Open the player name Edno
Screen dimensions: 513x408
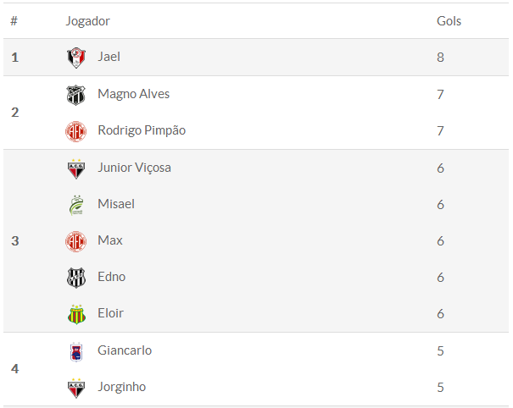click(x=110, y=277)
